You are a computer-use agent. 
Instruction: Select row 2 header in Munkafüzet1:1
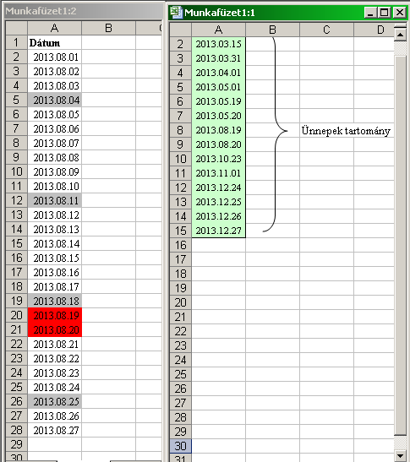tap(181, 44)
